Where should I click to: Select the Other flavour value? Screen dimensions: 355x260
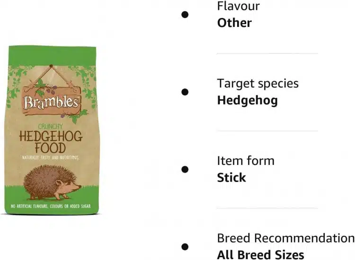coord(234,23)
